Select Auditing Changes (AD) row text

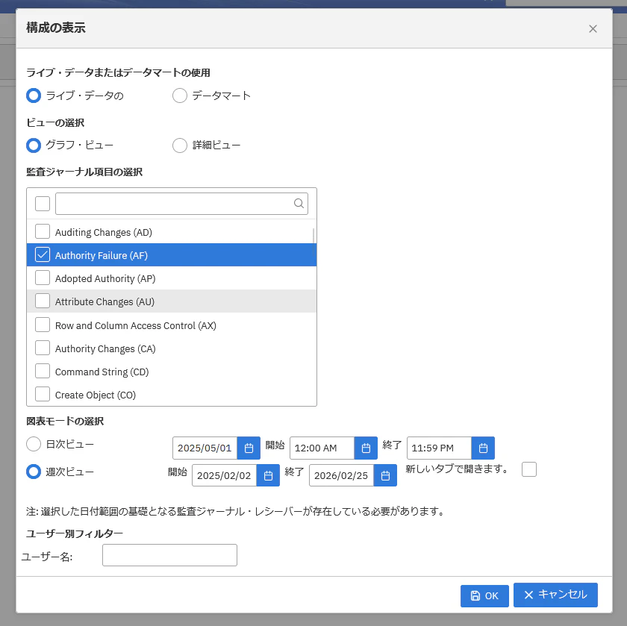pos(104,232)
